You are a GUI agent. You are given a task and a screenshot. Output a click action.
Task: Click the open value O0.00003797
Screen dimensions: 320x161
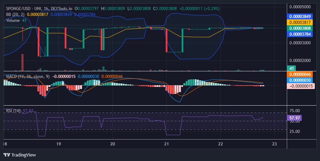[x=86, y=9]
